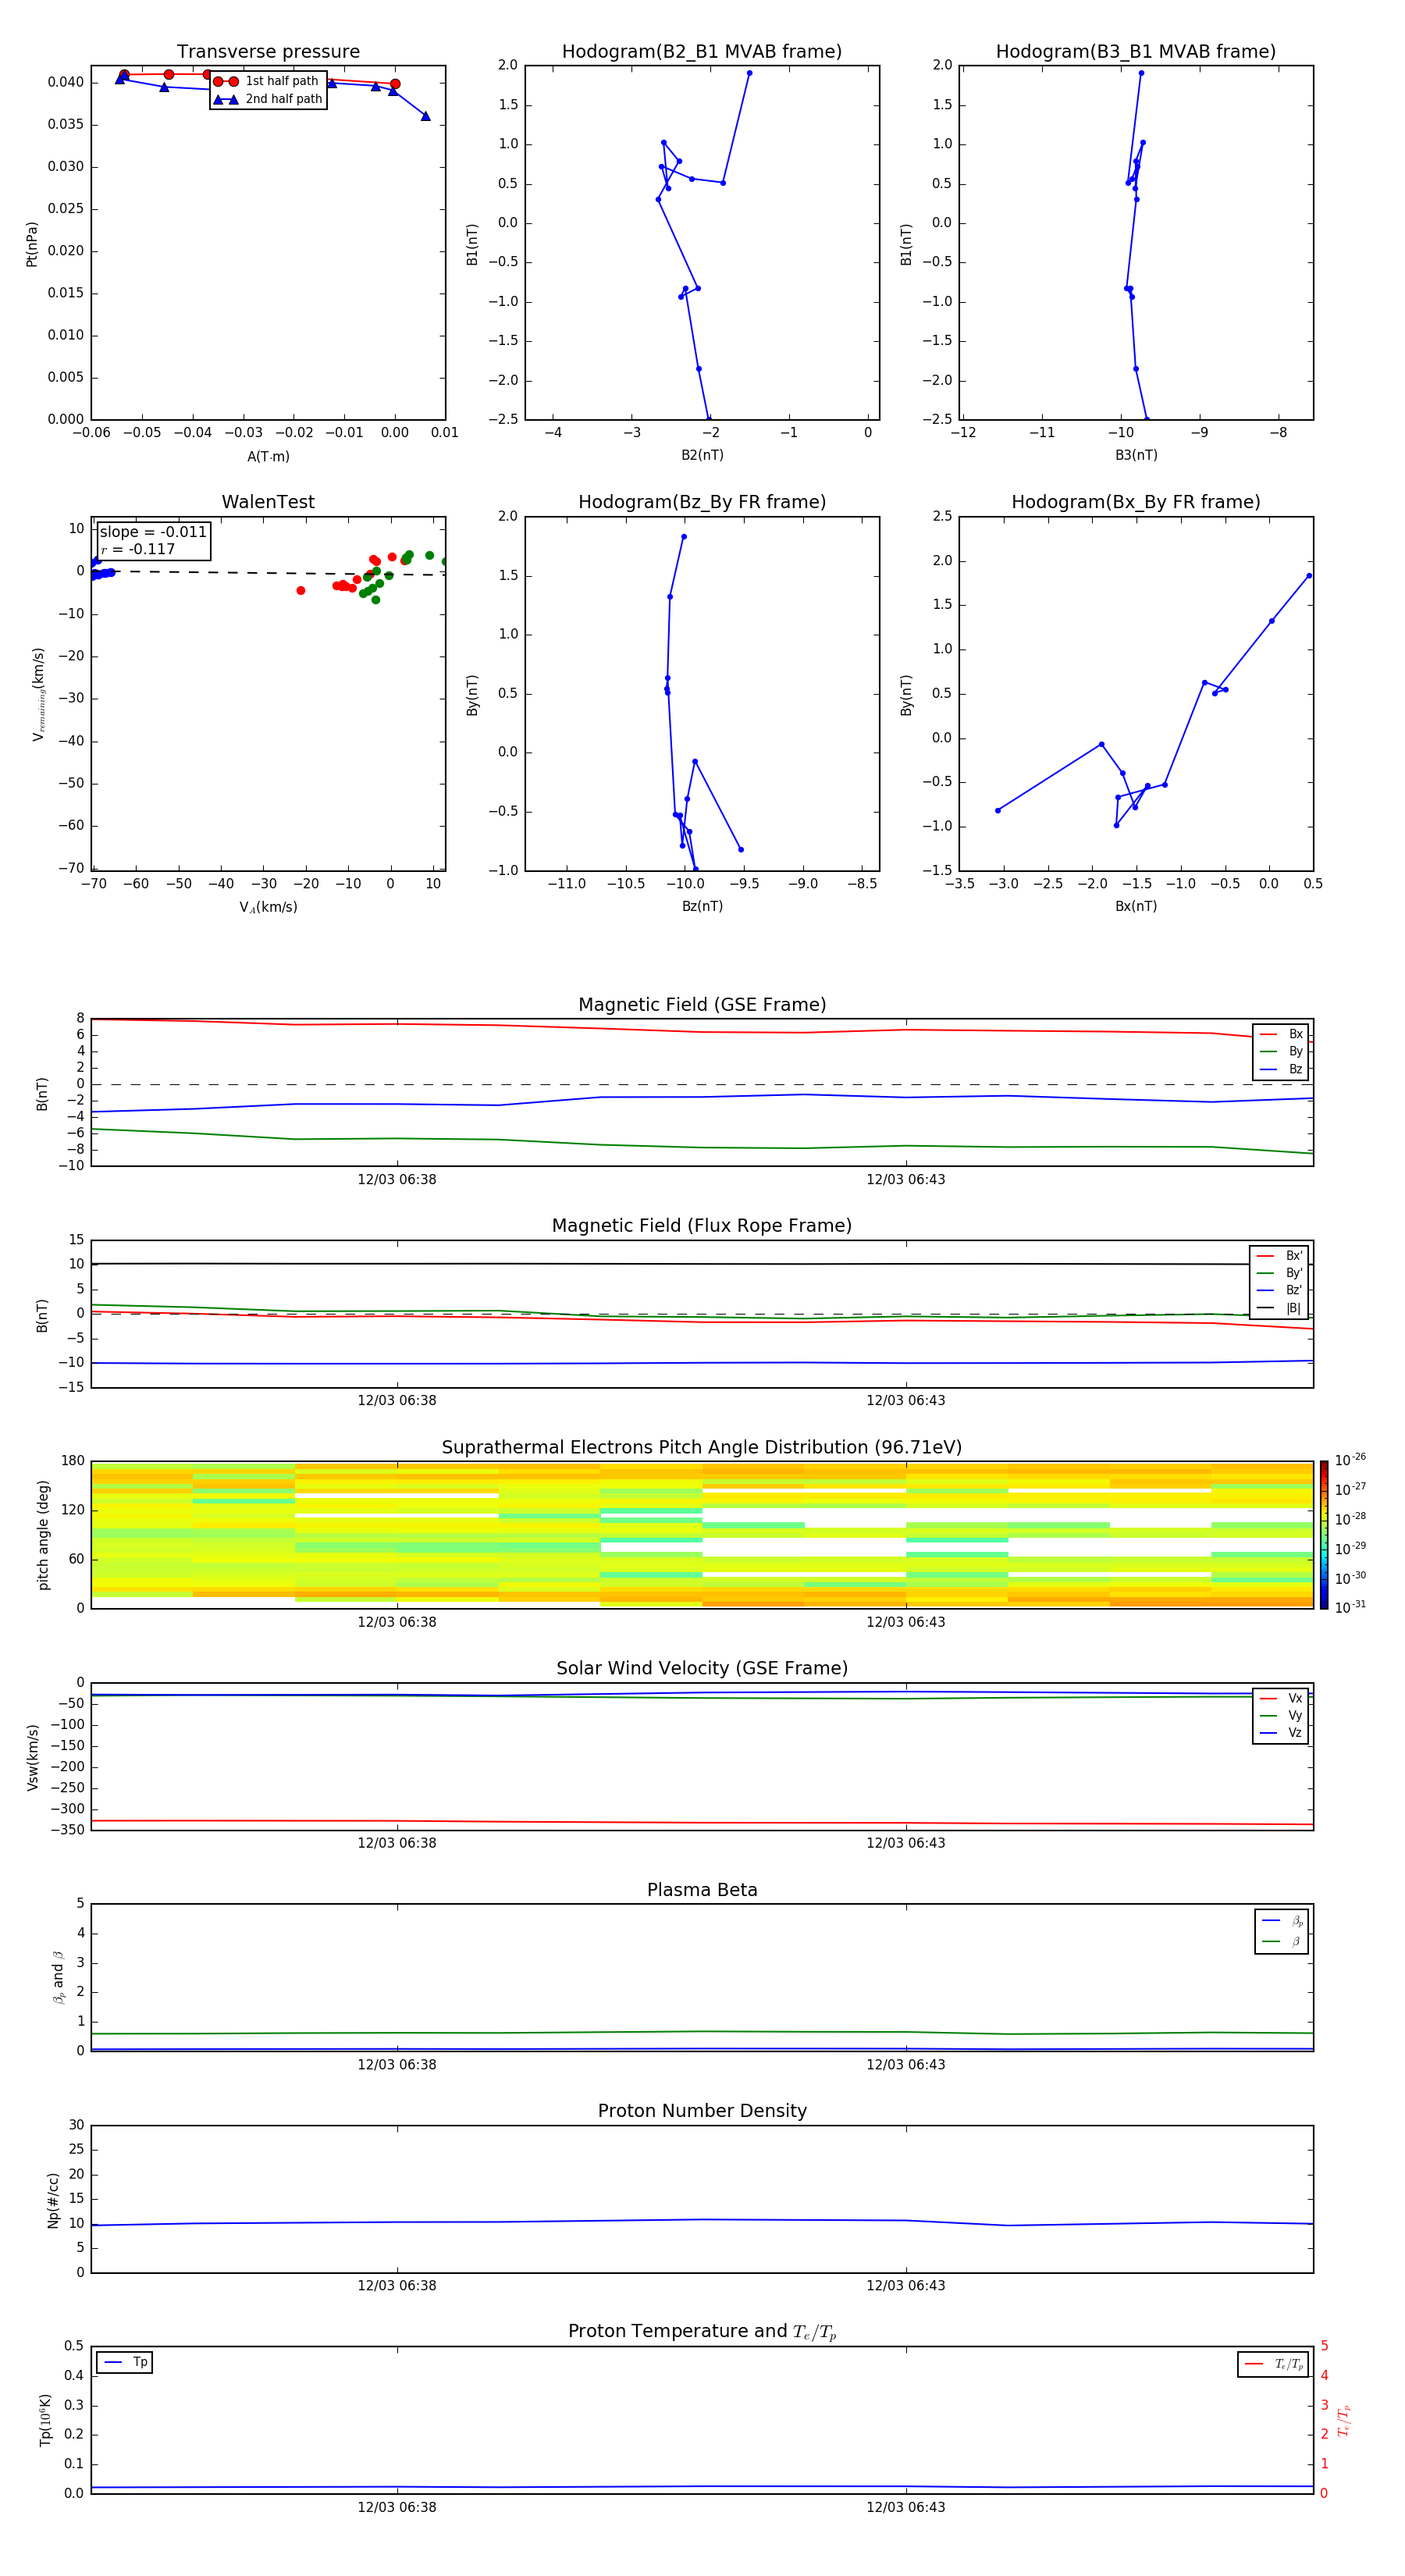Click the 'Proton Temperature and Te/Tp' title

(702, 2332)
